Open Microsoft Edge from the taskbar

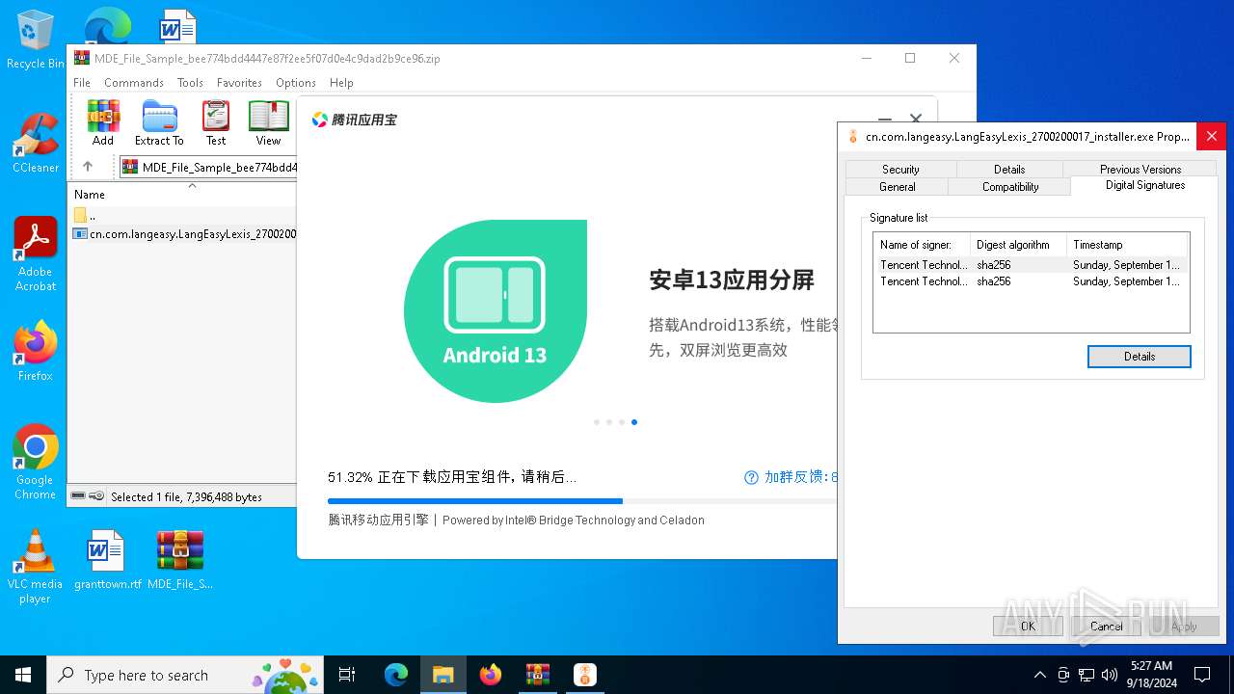pos(396,675)
